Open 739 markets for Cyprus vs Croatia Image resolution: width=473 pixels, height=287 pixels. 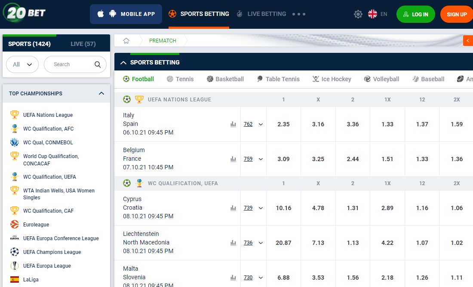248,208
